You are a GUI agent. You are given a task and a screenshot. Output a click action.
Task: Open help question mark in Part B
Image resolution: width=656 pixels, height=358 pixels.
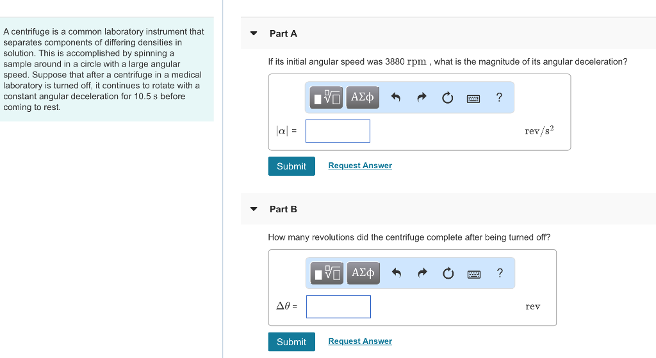[x=500, y=273]
